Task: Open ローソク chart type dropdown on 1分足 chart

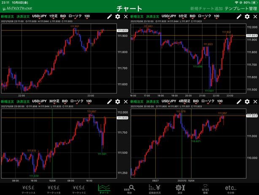Action: (75, 16)
